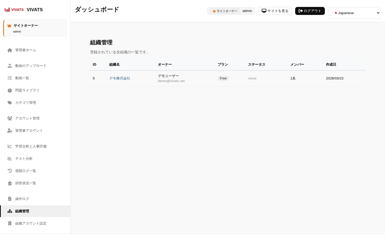385x240 pixels.
Task: Click the ステータス column header
Action: click(257, 65)
